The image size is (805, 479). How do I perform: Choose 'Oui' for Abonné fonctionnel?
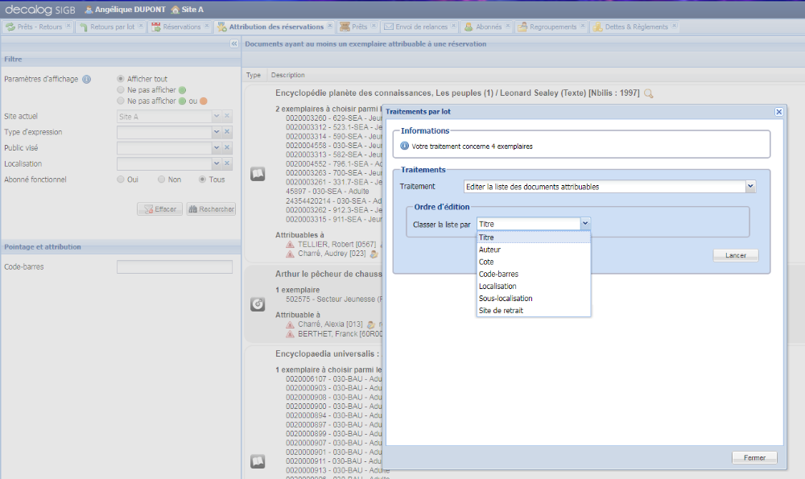tap(121, 180)
